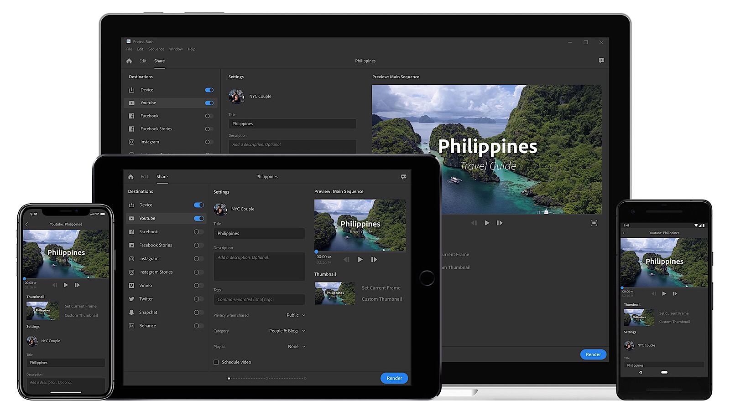
Task: Disable Device toggle on tablet
Action: tap(199, 205)
